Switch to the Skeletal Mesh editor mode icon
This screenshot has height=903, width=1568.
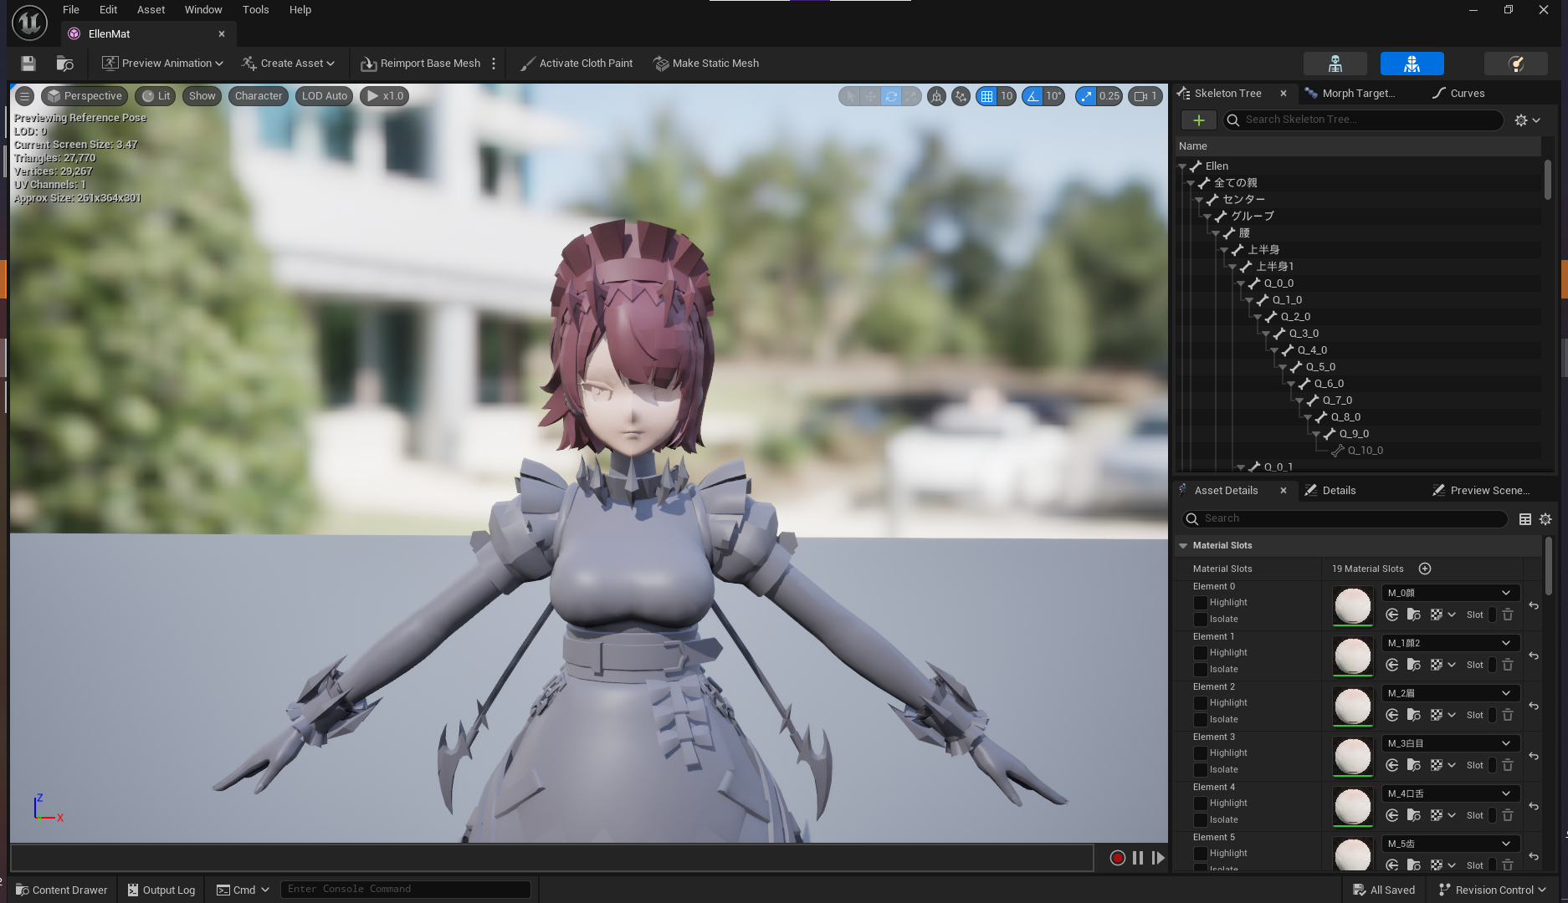coord(1412,64)
